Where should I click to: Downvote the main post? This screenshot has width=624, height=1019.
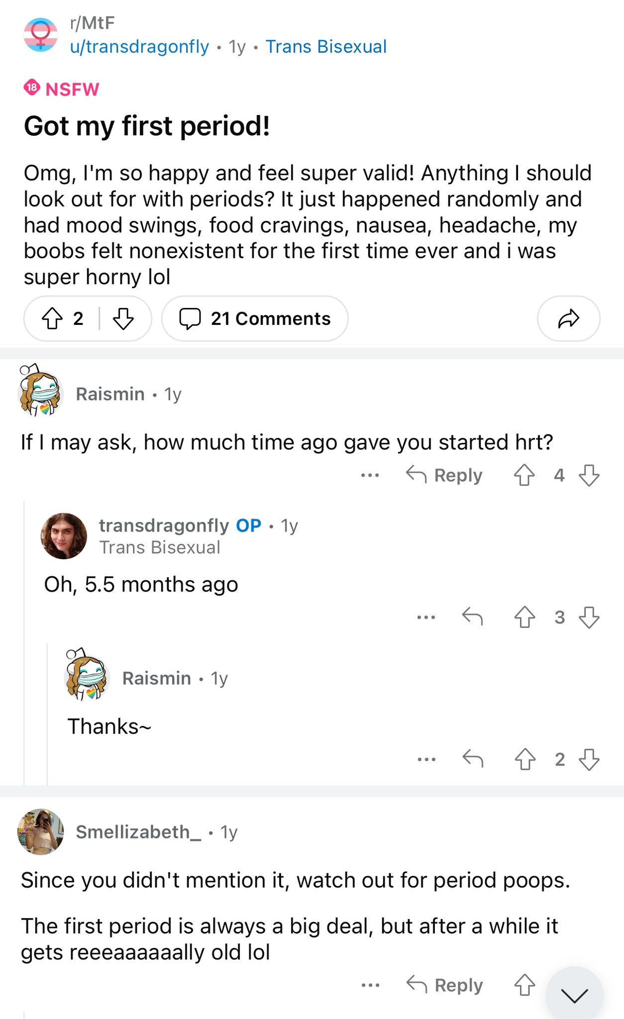(123, 318)
